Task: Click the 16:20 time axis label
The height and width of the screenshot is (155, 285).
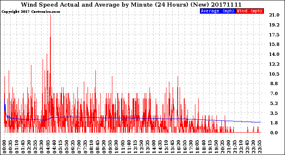Action: point(179,147)
